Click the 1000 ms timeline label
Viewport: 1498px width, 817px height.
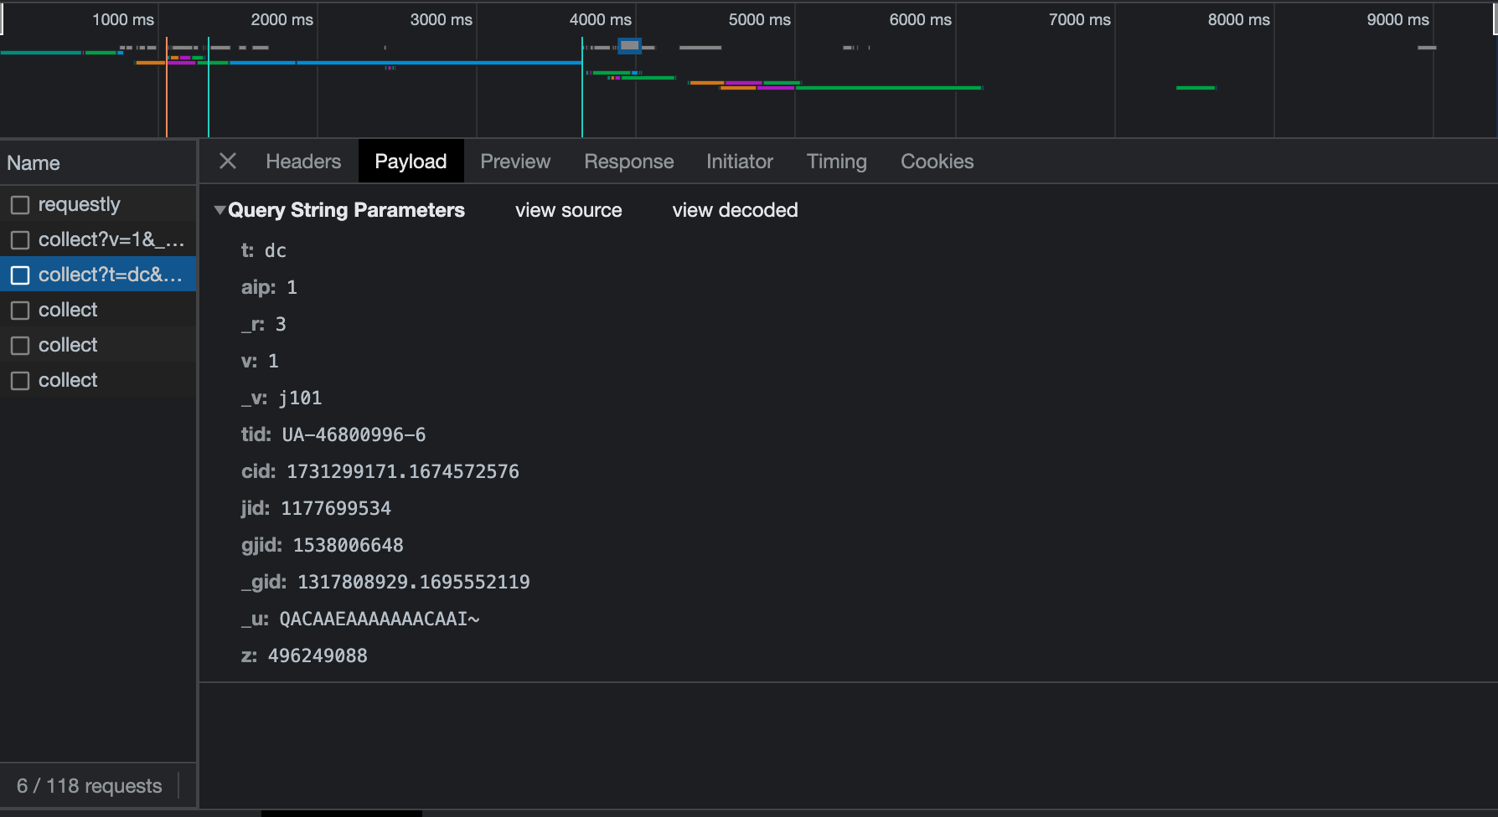(x=122, y=19)
